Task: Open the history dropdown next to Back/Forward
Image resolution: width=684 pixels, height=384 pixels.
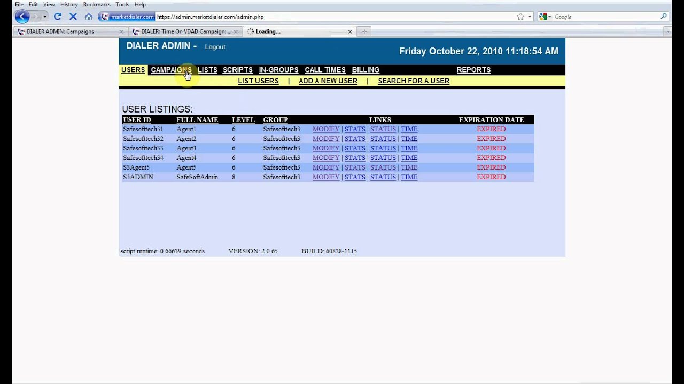Action: [45, 17]
